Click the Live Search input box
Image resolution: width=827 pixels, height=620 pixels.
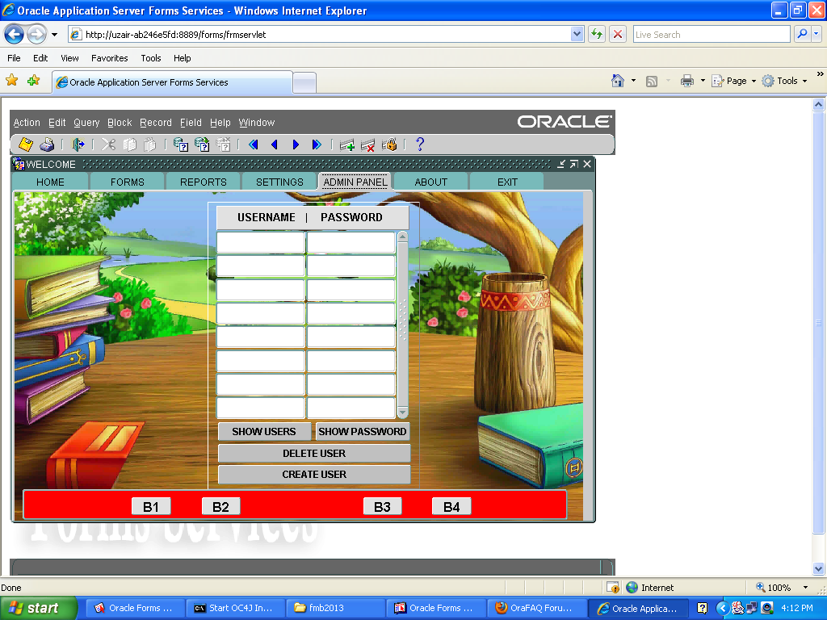pos(712,34)
